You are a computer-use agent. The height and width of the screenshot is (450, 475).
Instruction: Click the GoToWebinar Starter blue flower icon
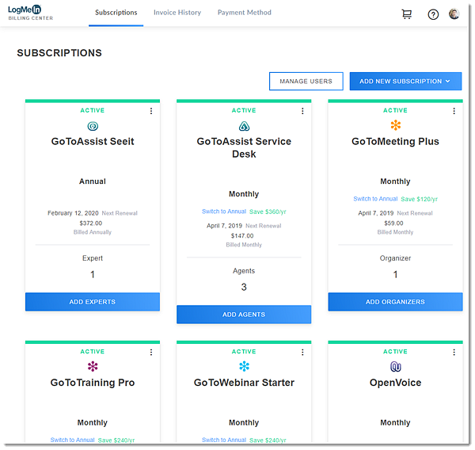(244, 367)
